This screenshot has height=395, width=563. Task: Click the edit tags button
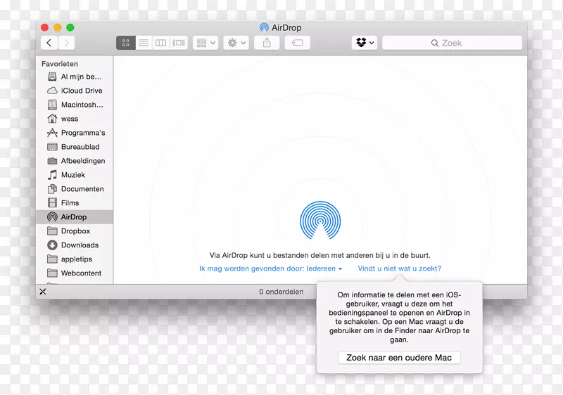(297, 43)
